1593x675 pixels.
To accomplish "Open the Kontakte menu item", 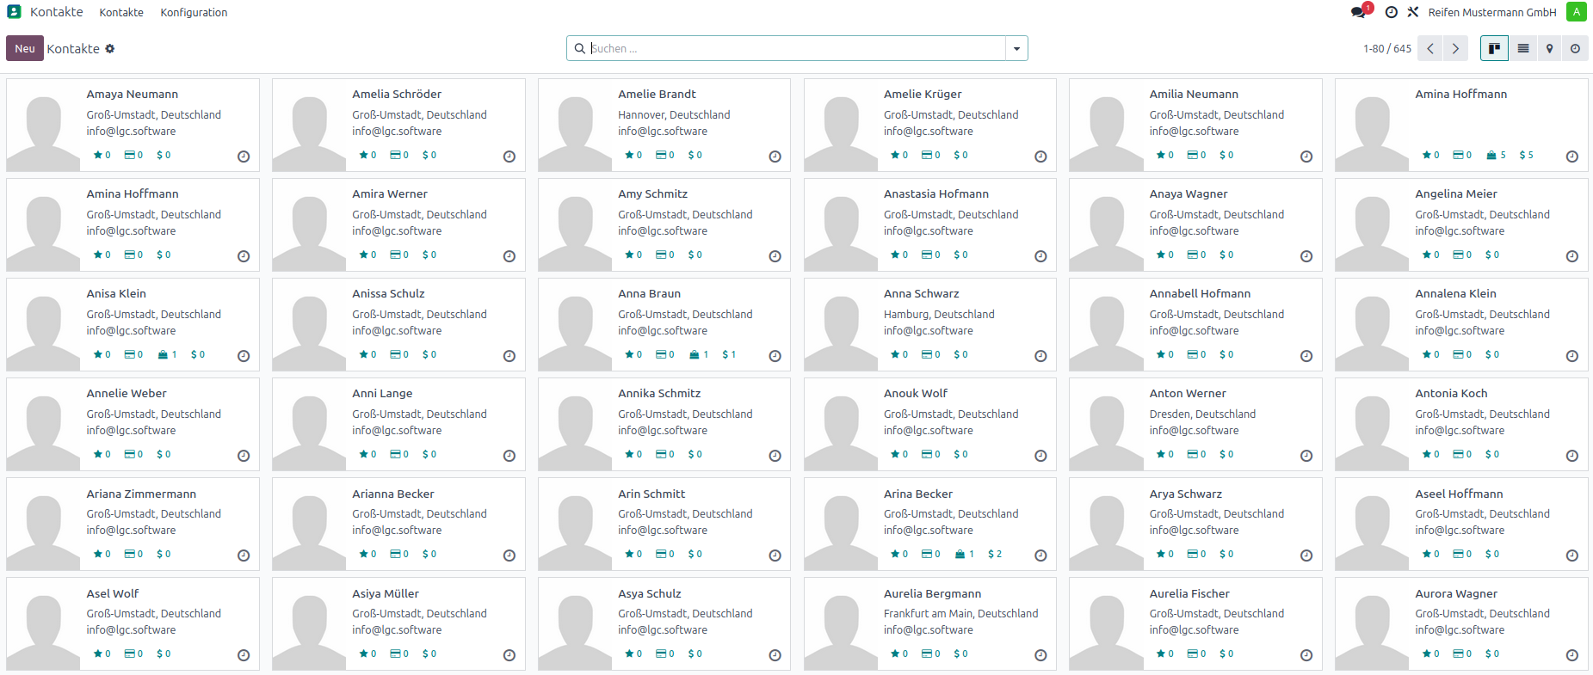I will [x=121, y=12].
